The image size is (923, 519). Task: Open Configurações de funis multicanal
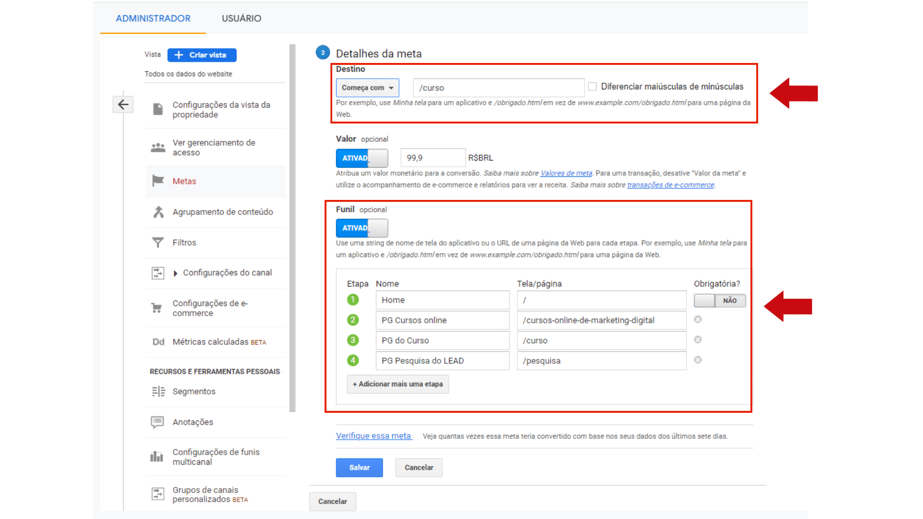click(216, 457)
